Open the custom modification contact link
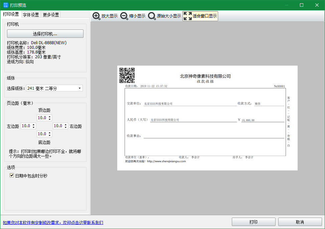 [53, 223]
